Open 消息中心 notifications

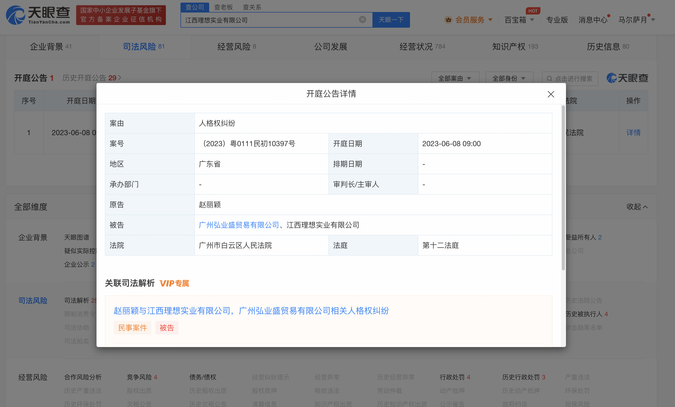(x=593, y=20)
